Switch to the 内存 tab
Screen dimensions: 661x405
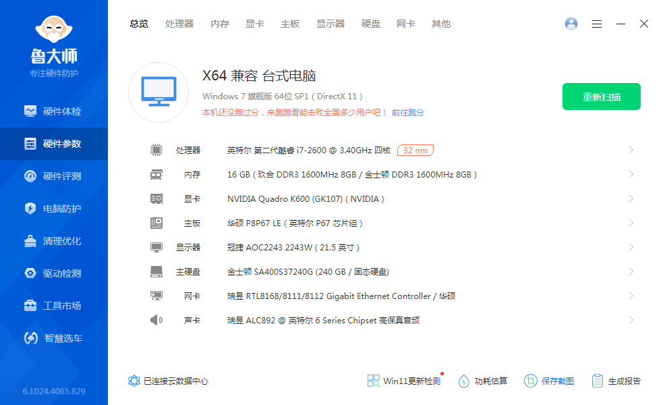(220, 24)
